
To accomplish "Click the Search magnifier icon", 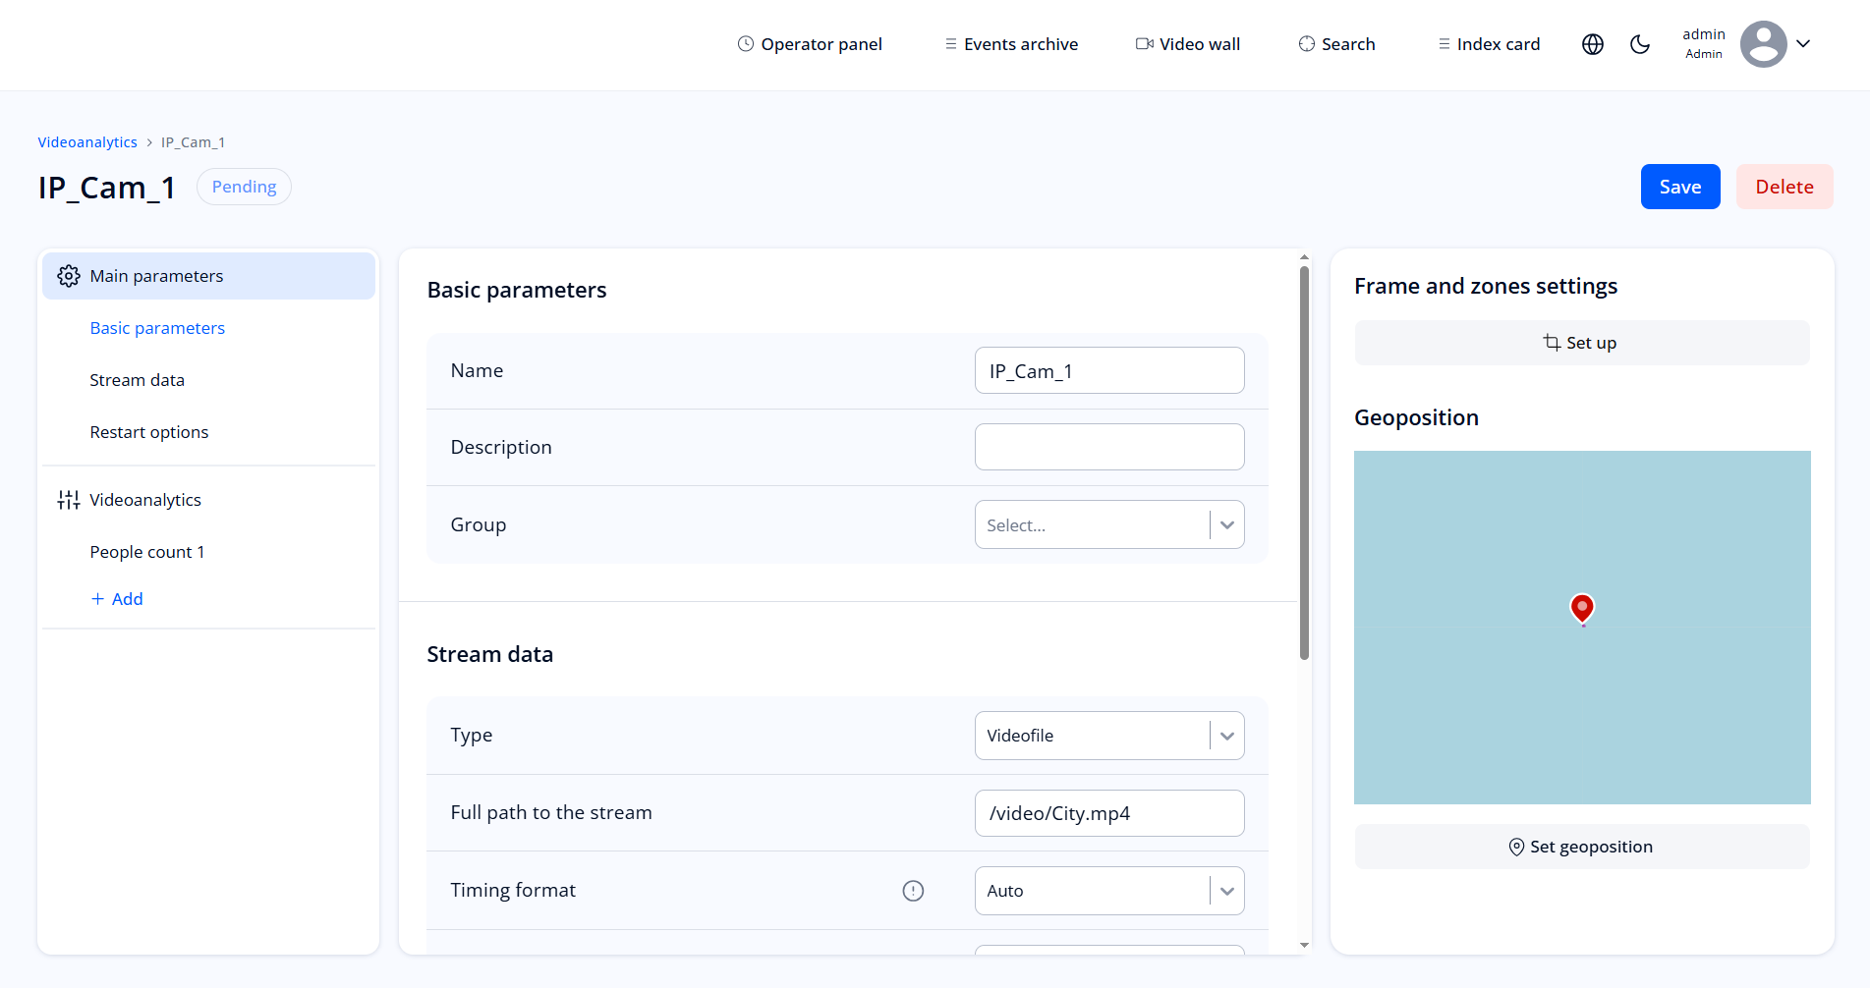I will (x=1305, y=44).
